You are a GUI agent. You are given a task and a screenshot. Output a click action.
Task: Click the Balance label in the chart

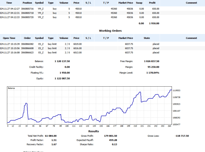11,88
